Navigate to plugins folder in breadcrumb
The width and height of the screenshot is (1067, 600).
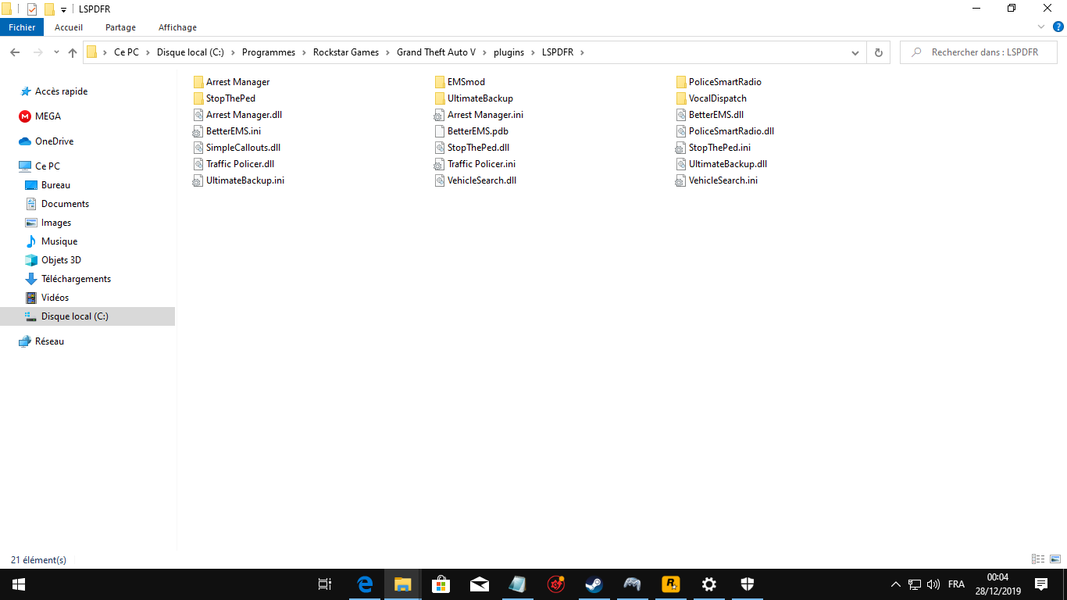(x=509, y=52)
